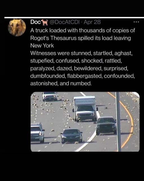Viewport: 144px width, 181px height.
Task: Click the dog profile avatar picture
Action: pyautogui.click(x=17, y=27)
